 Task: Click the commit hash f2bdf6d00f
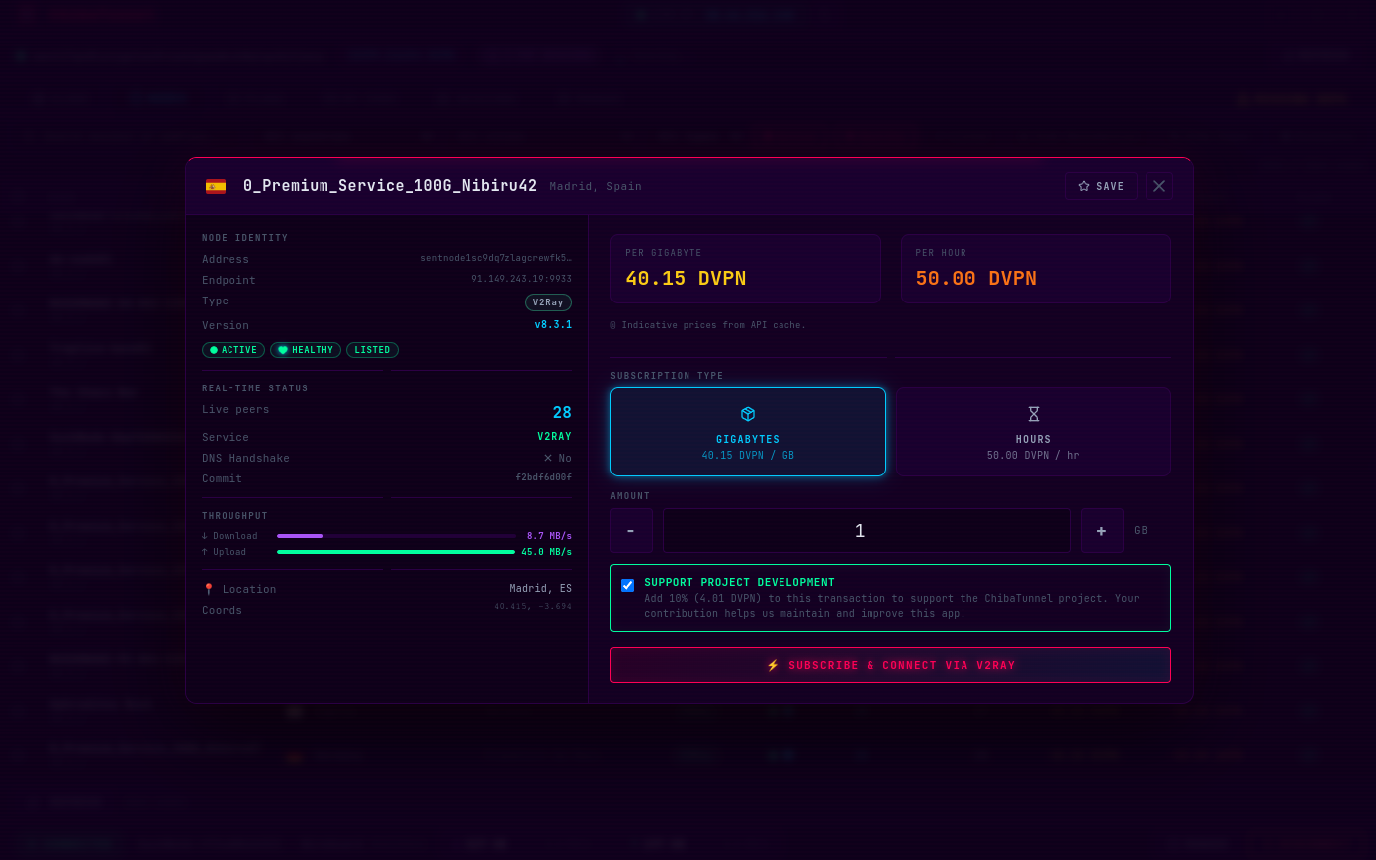point(543,478)
